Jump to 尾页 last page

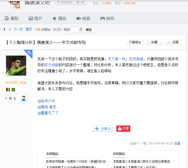pos(29,29)
